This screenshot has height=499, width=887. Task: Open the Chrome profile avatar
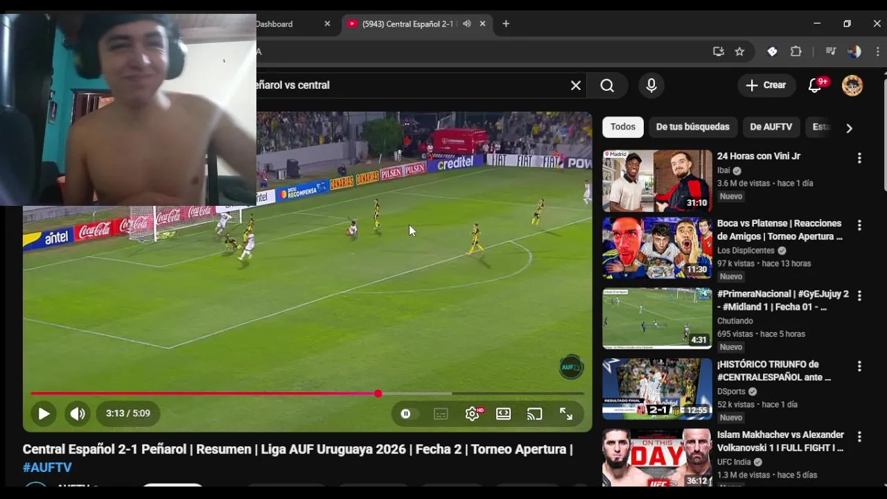854,51
